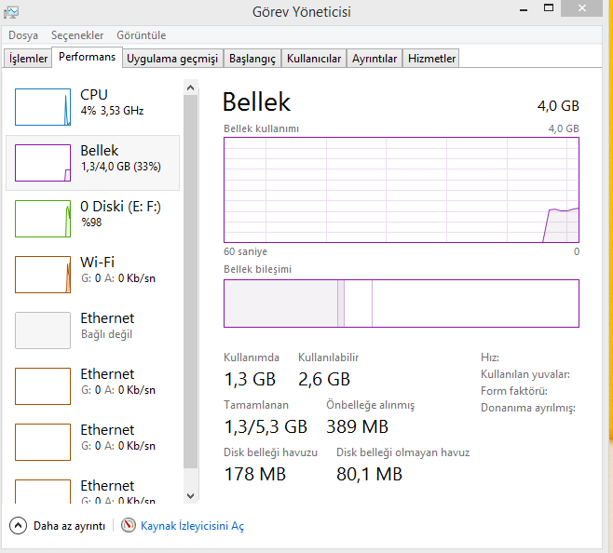Click the Form faktörü: label

513,391
